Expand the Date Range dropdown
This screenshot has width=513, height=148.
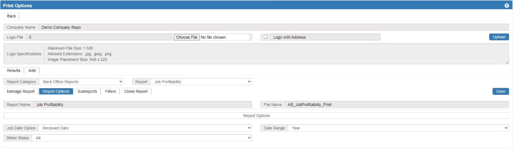[x=398, y=128]
